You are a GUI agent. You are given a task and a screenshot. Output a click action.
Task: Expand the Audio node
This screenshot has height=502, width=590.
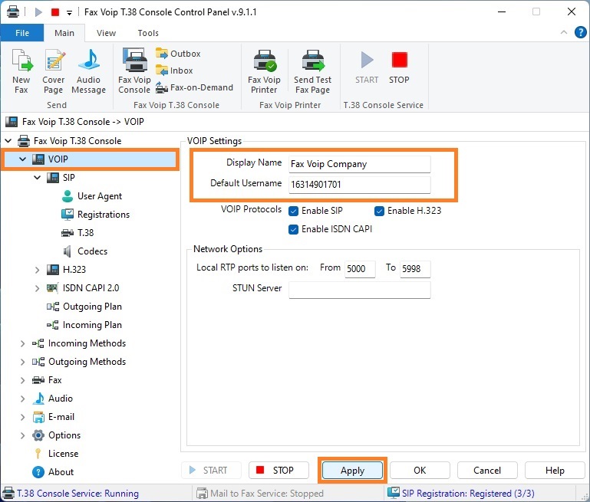pos(22,399)
